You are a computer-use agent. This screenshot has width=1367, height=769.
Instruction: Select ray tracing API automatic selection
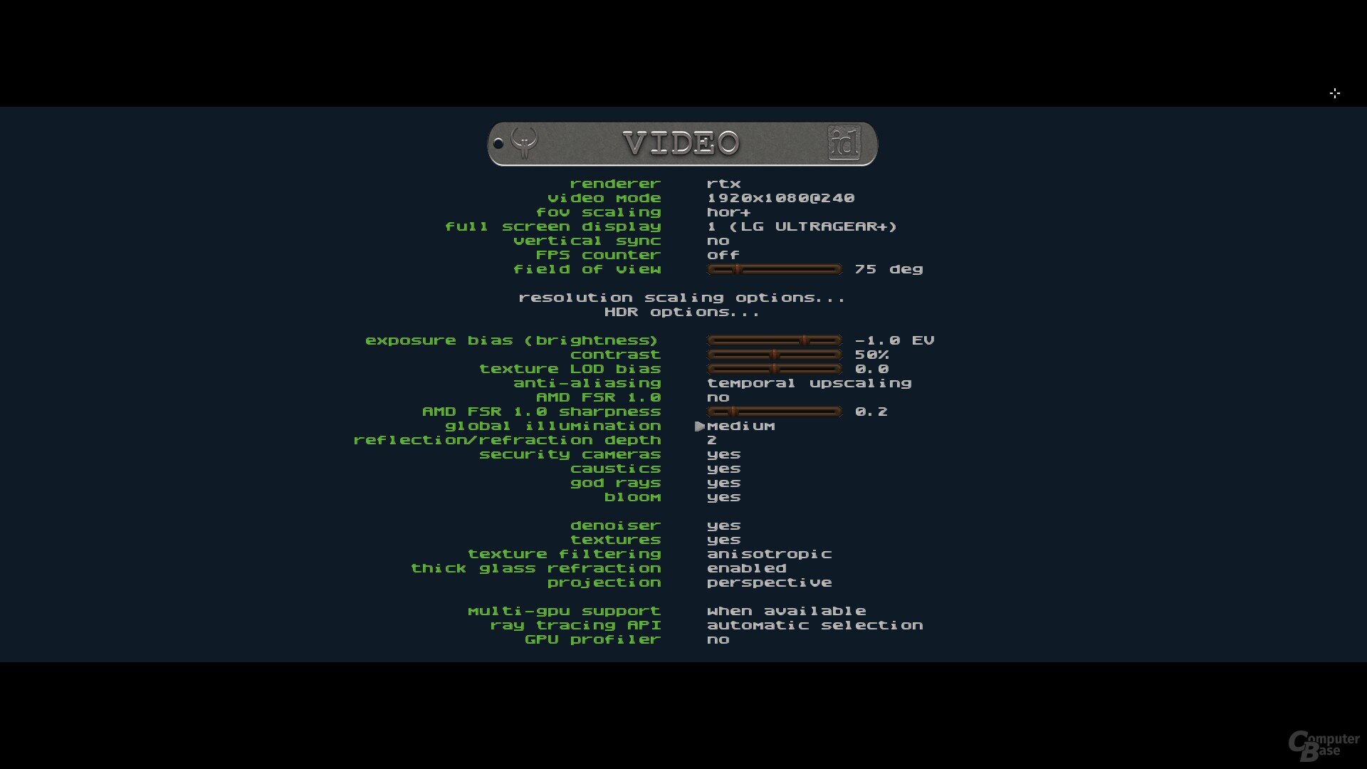[x=815, y=625]
